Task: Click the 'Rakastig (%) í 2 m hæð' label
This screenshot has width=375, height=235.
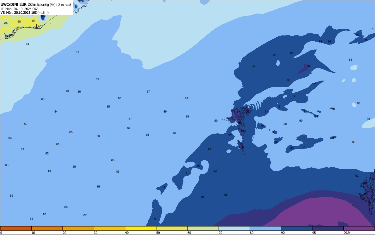Action: [x=54, y=5]
